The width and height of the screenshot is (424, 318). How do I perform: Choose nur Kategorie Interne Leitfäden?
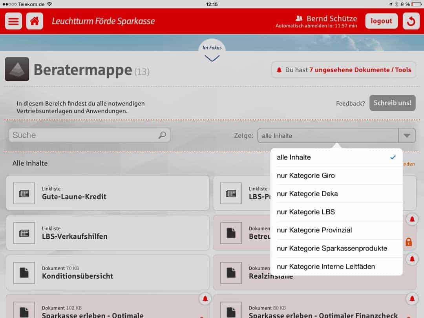pos(336,267)
